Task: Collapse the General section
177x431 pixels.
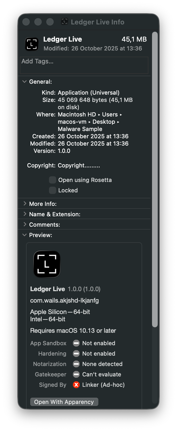Action: (x=25, y=81)
